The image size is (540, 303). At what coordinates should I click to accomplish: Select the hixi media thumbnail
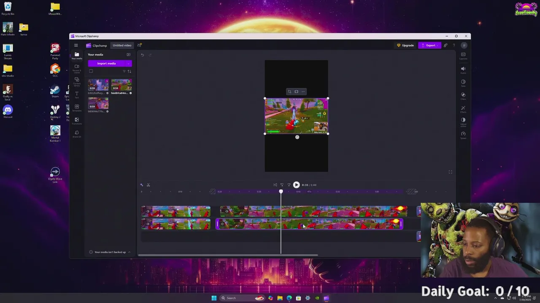click(x=121, y=85)
